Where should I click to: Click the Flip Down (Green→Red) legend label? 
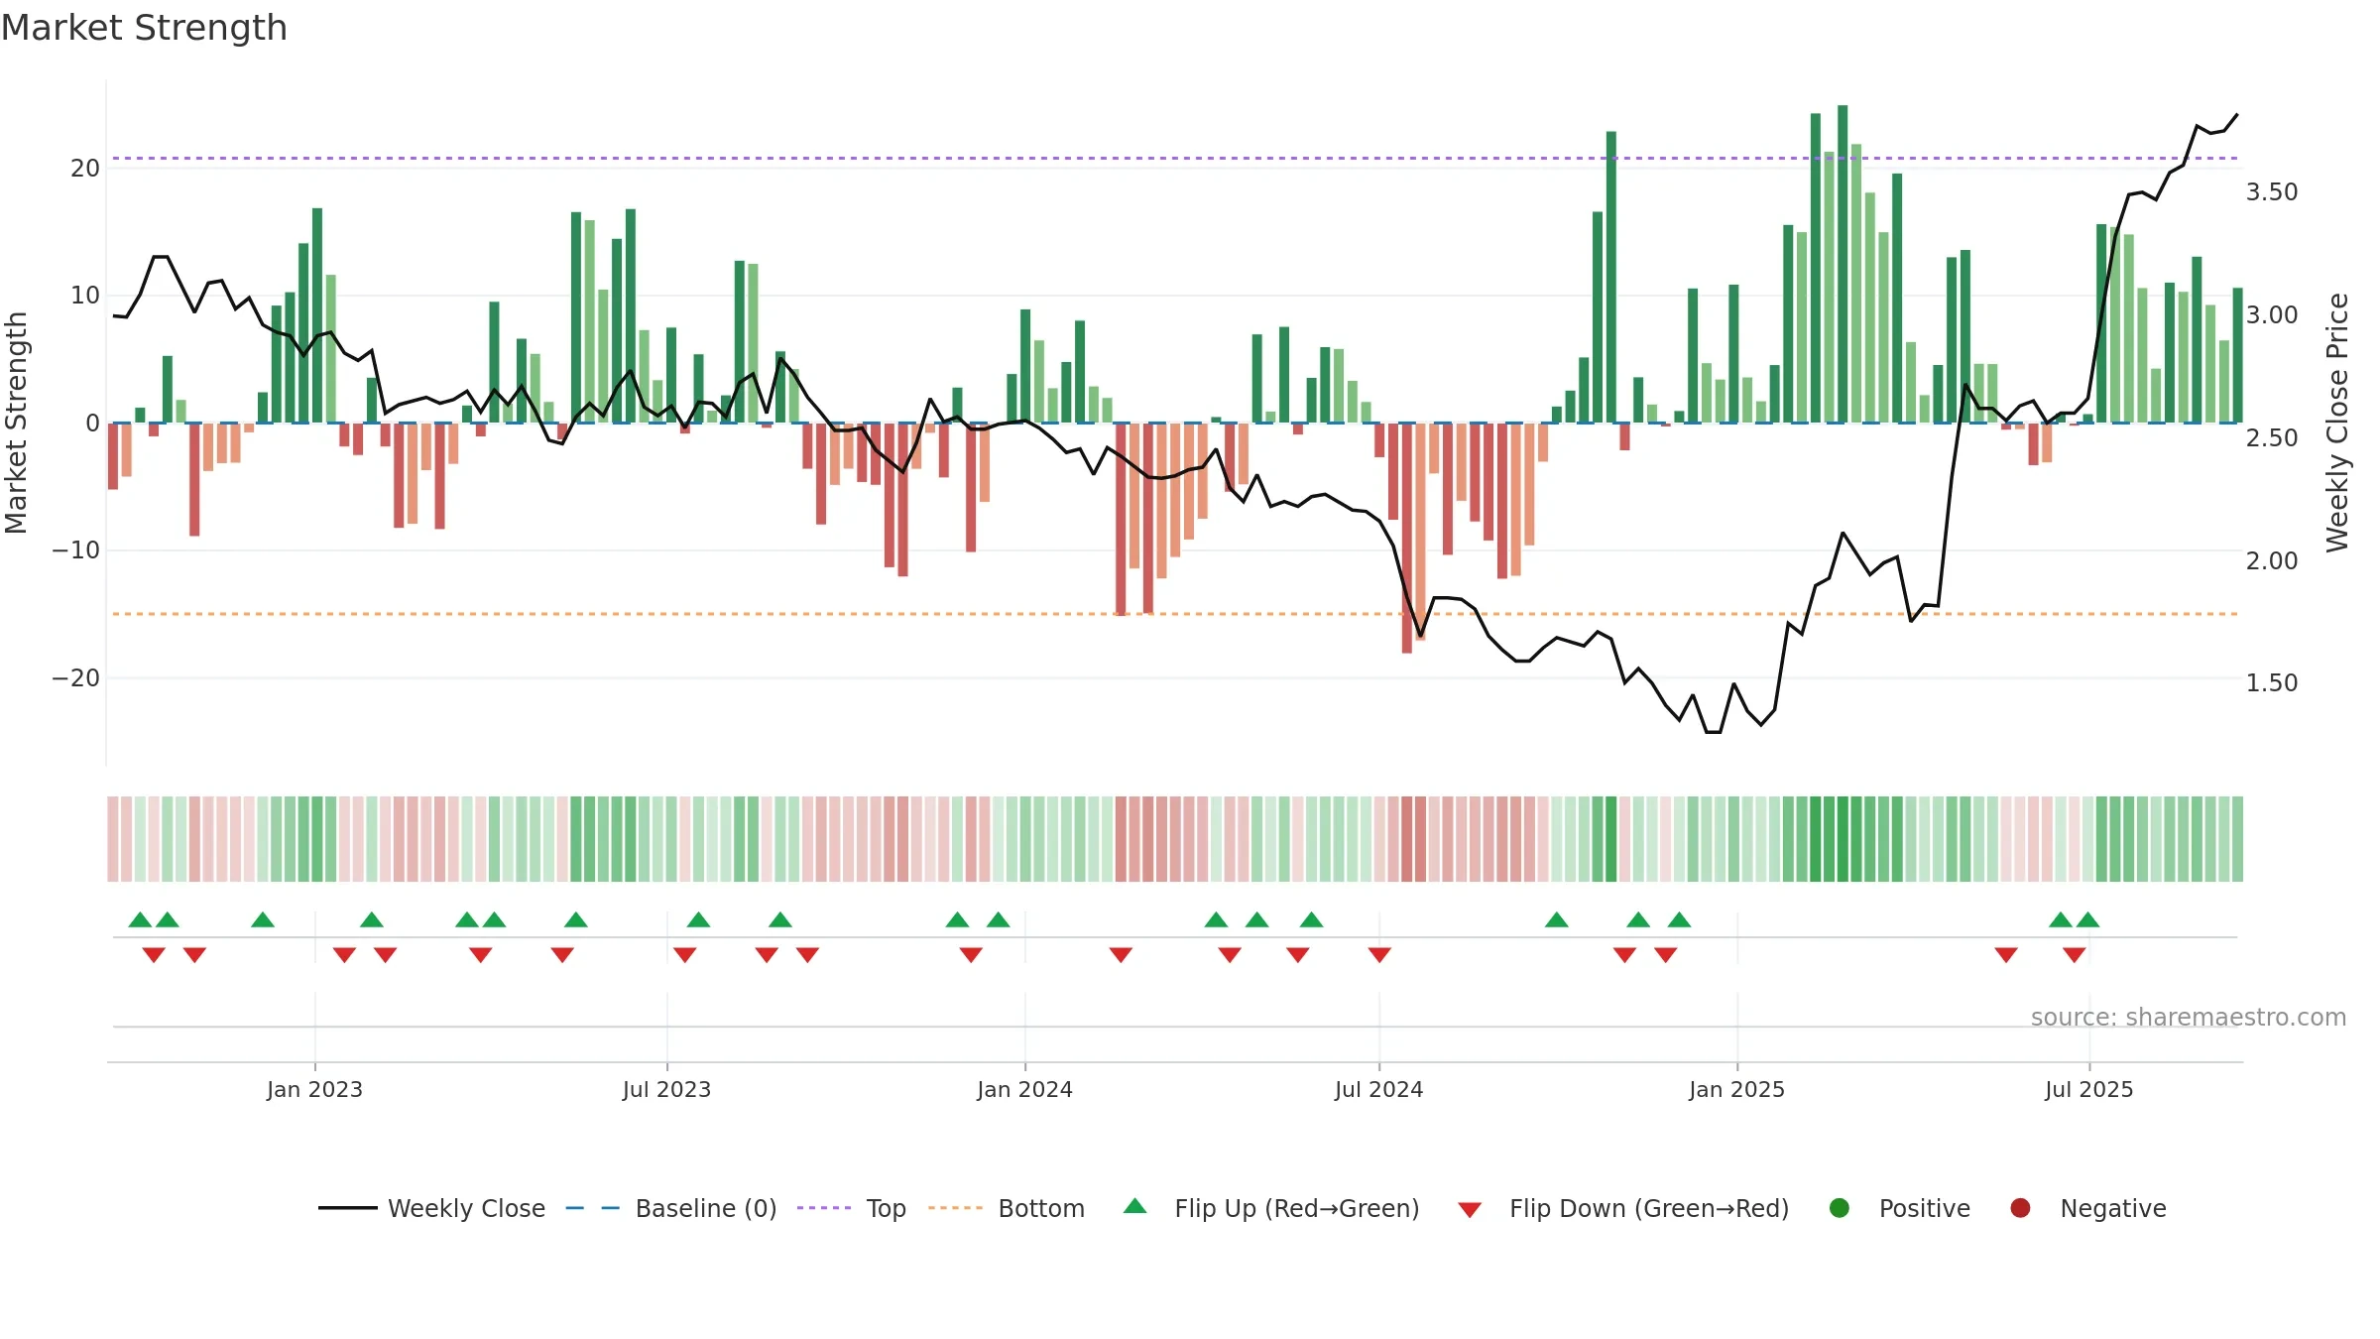click(1649, 1208)
